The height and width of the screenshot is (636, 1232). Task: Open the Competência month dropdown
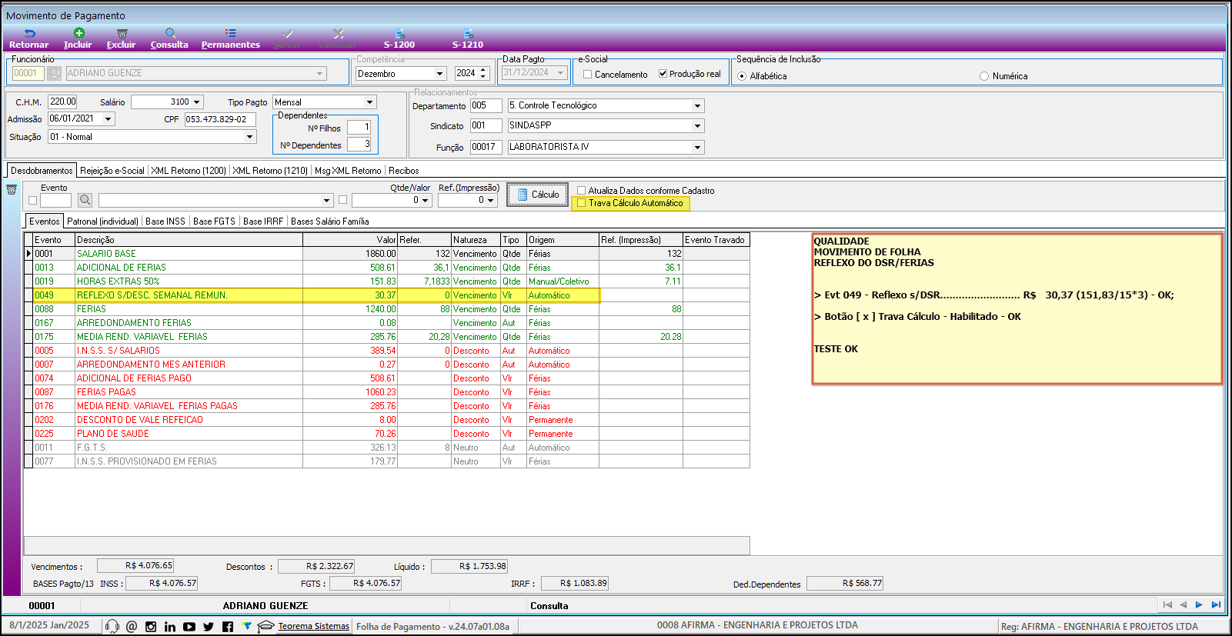(x=440, y=74)
